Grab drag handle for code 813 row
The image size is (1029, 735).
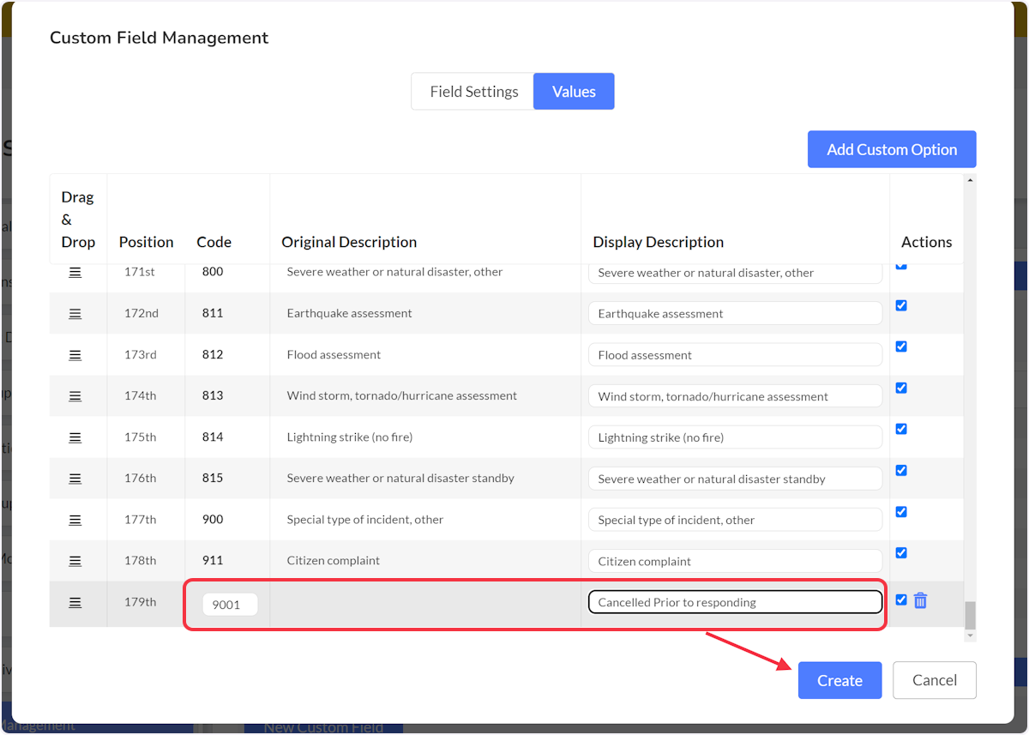click(x=75, y=396)
